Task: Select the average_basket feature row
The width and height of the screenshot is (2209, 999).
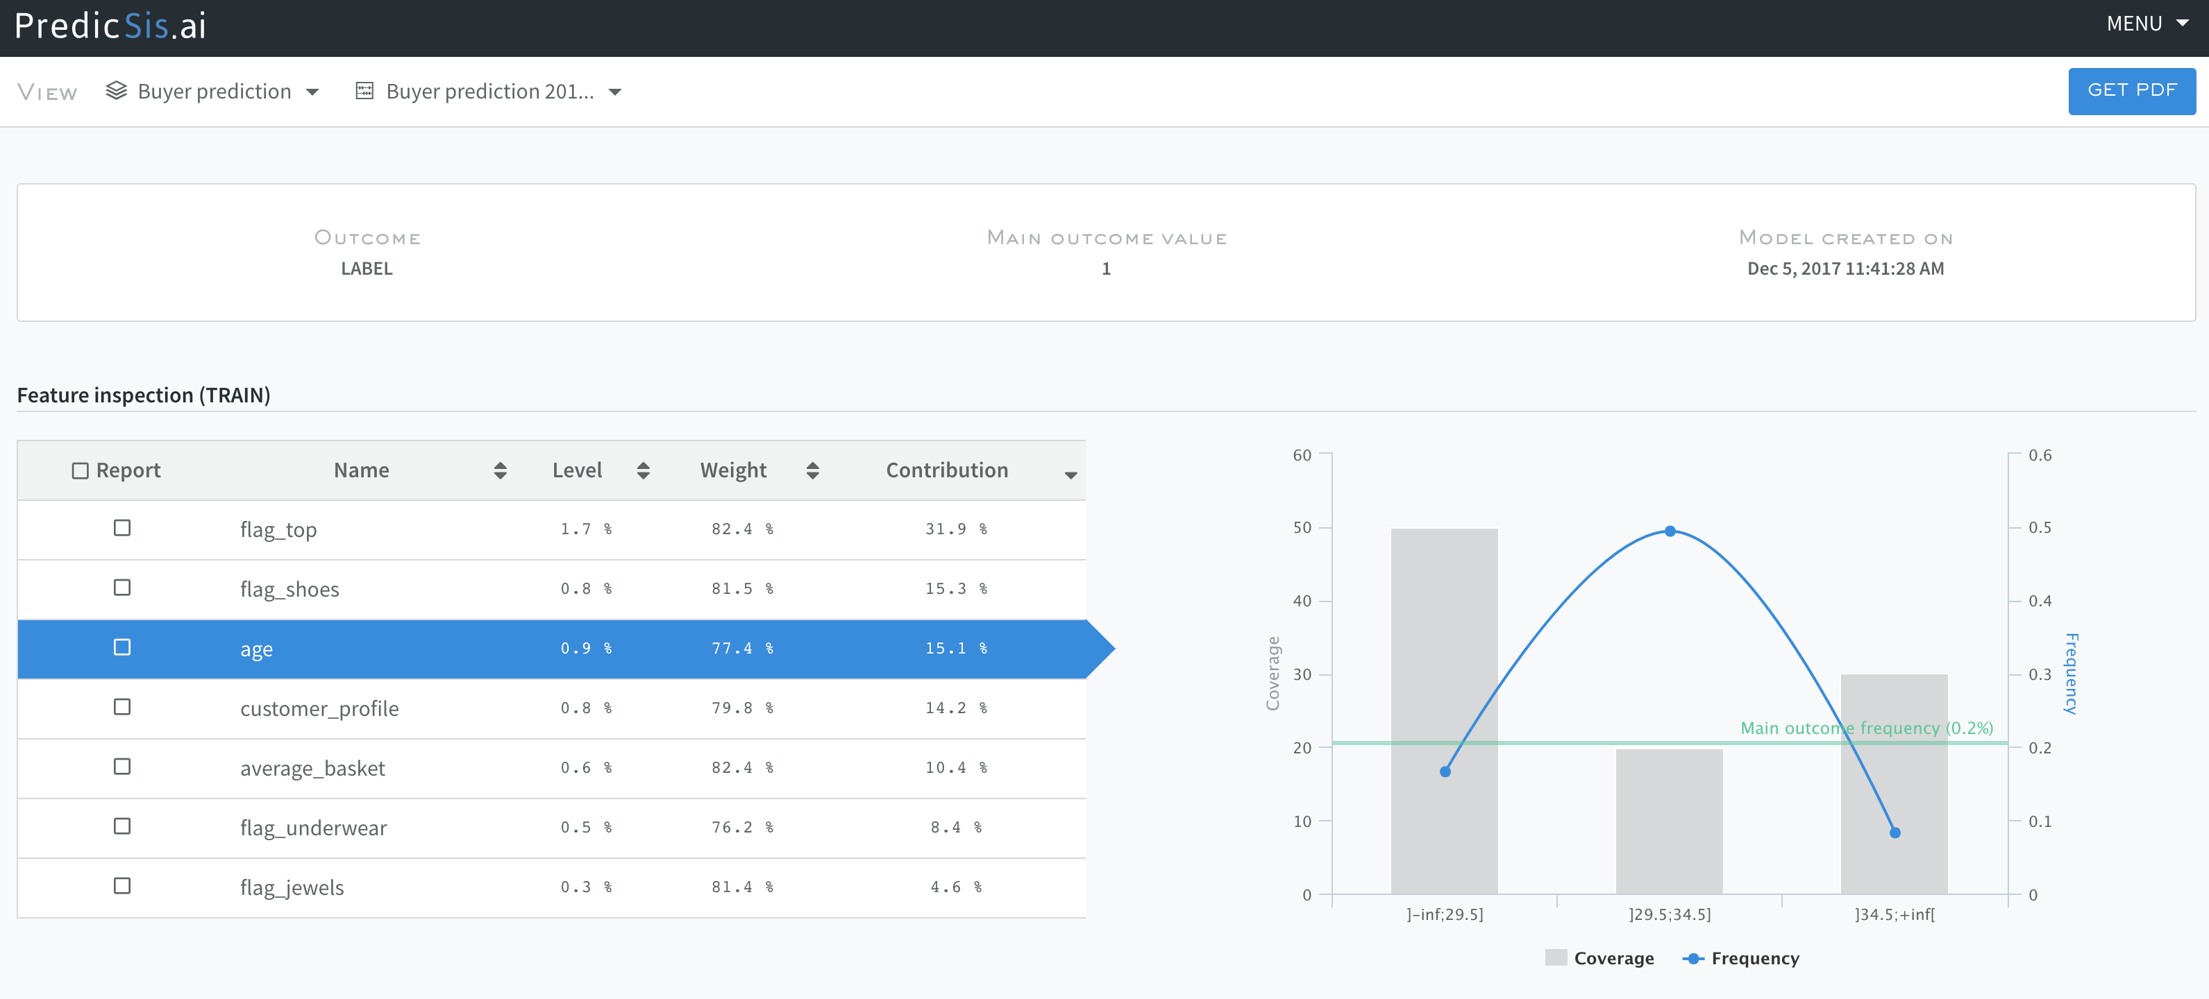Action: tap(312, 769)
